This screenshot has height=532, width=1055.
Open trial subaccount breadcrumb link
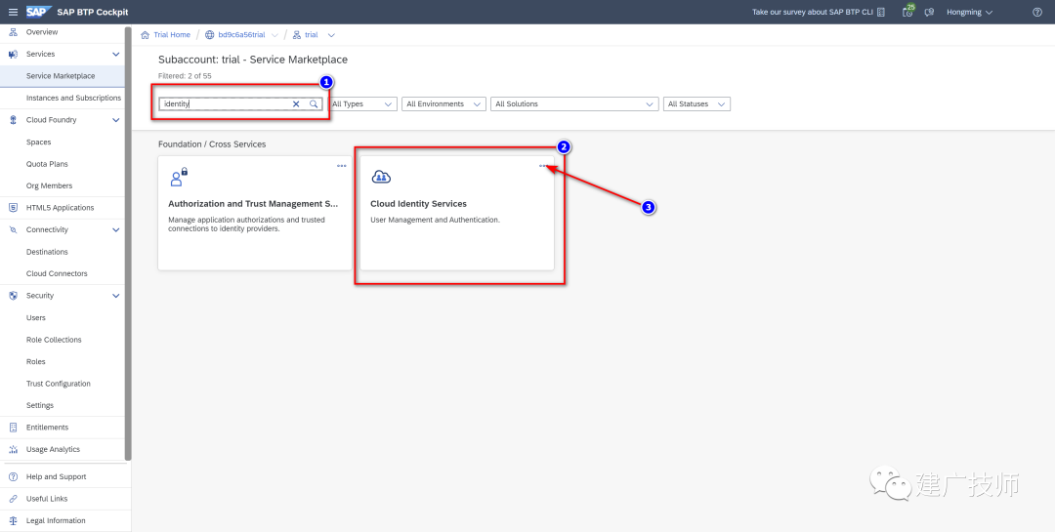(312, 35)
